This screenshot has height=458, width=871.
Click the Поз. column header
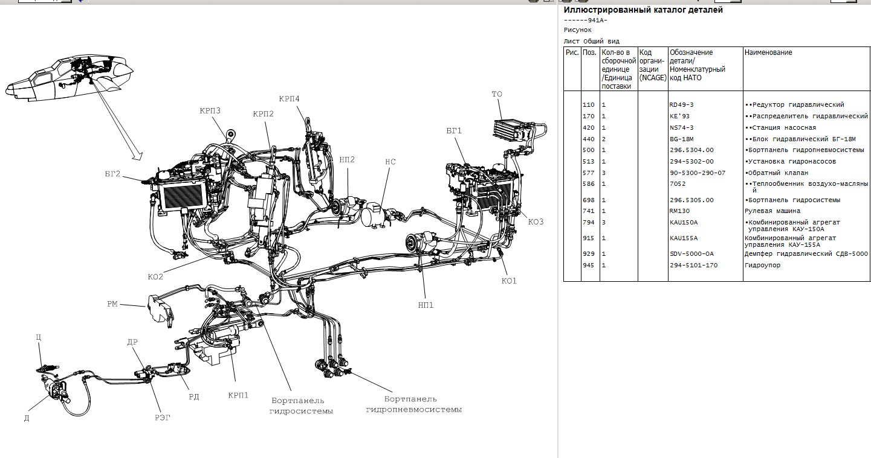pyautogui.click(x=589, y=52)
